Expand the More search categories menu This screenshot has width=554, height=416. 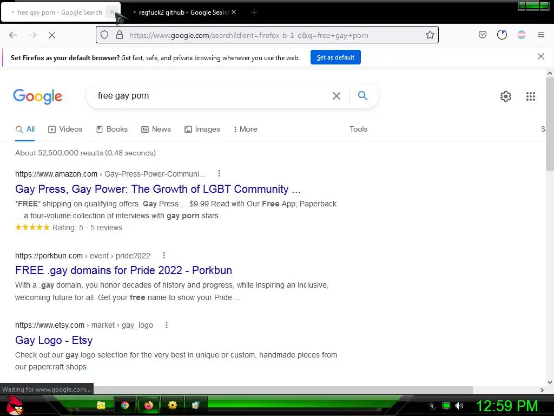click(x=245, y=129)
